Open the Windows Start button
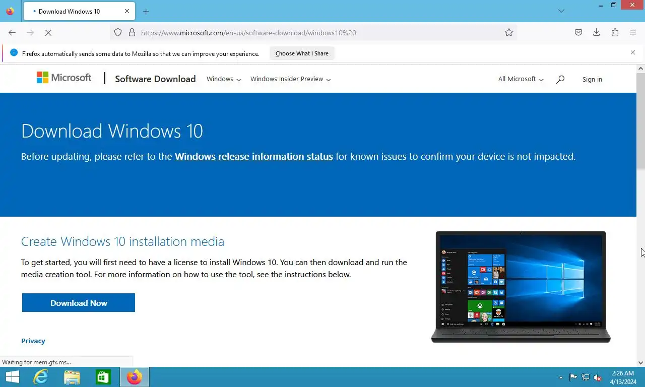The image size is (645, 387). (x=12, y=377)
